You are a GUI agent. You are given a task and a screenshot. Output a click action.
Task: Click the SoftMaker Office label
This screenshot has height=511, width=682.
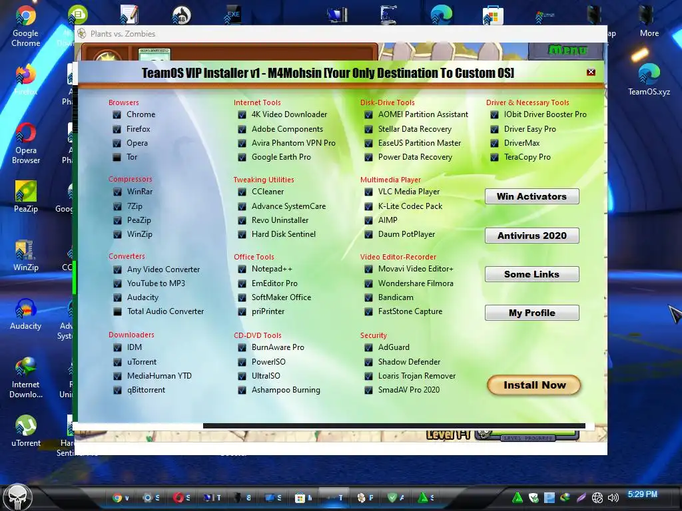tap(281, 297)
